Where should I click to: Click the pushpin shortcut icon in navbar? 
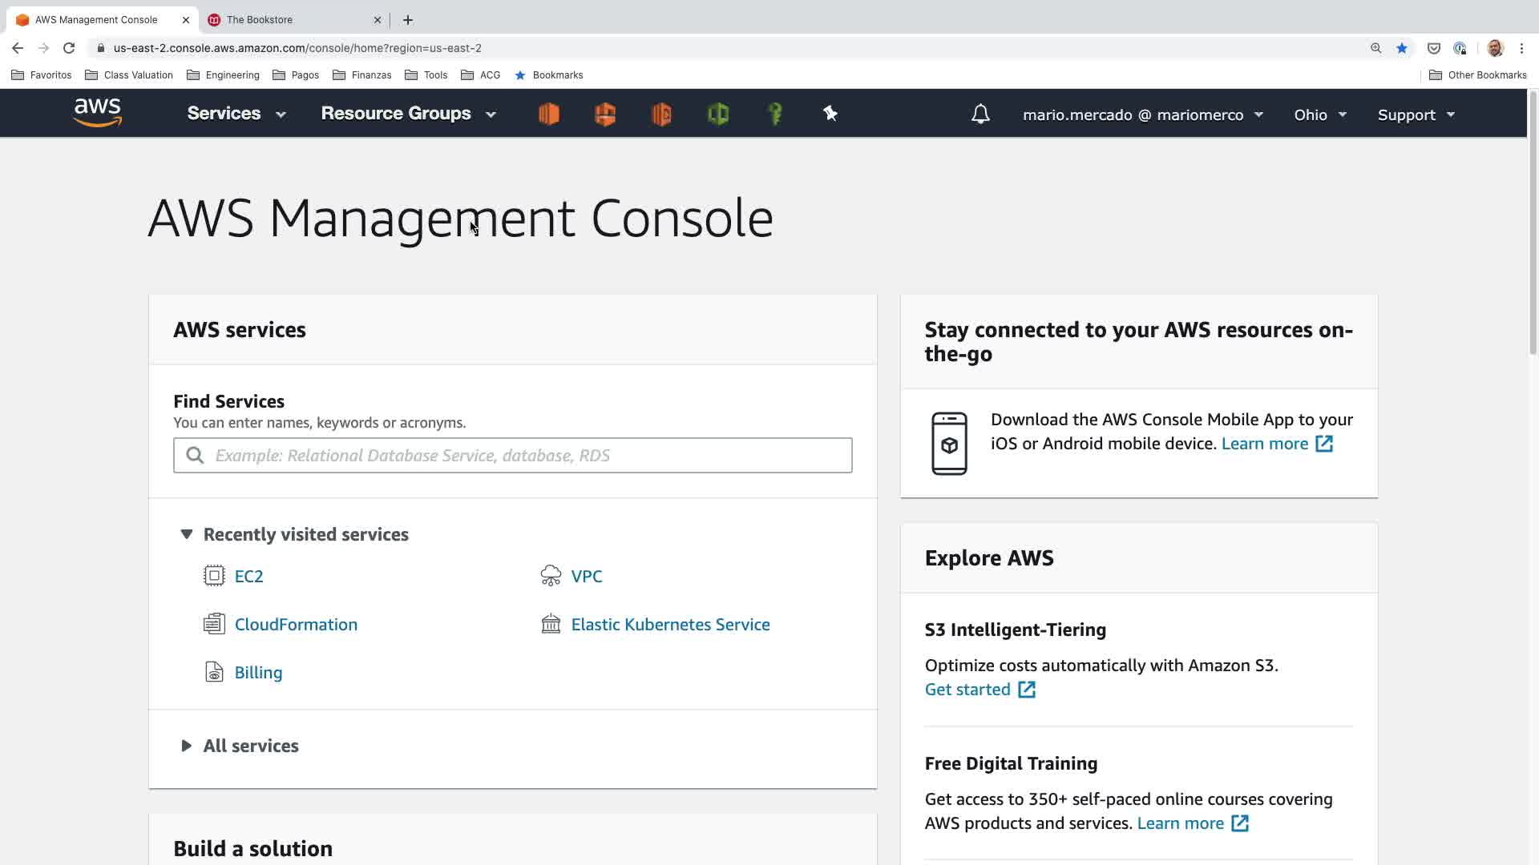(x=830, y=114)
